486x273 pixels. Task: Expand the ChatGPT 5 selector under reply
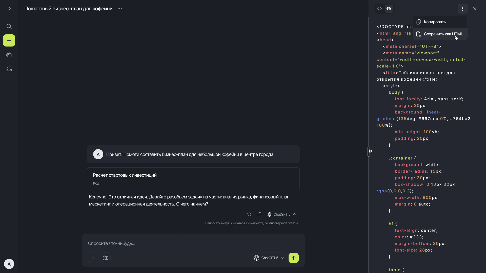tap(281, 214)
